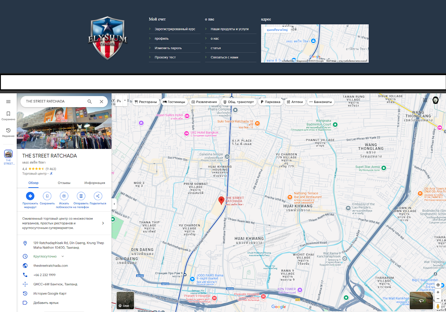The width and height of the screenshot is (446, 312).
Task: Click the Share place icon
Action: coord(98,196)
